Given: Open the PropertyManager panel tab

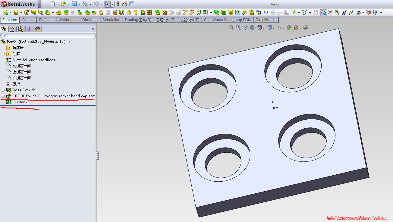Looking at the screenshot, I should point(12,29).
